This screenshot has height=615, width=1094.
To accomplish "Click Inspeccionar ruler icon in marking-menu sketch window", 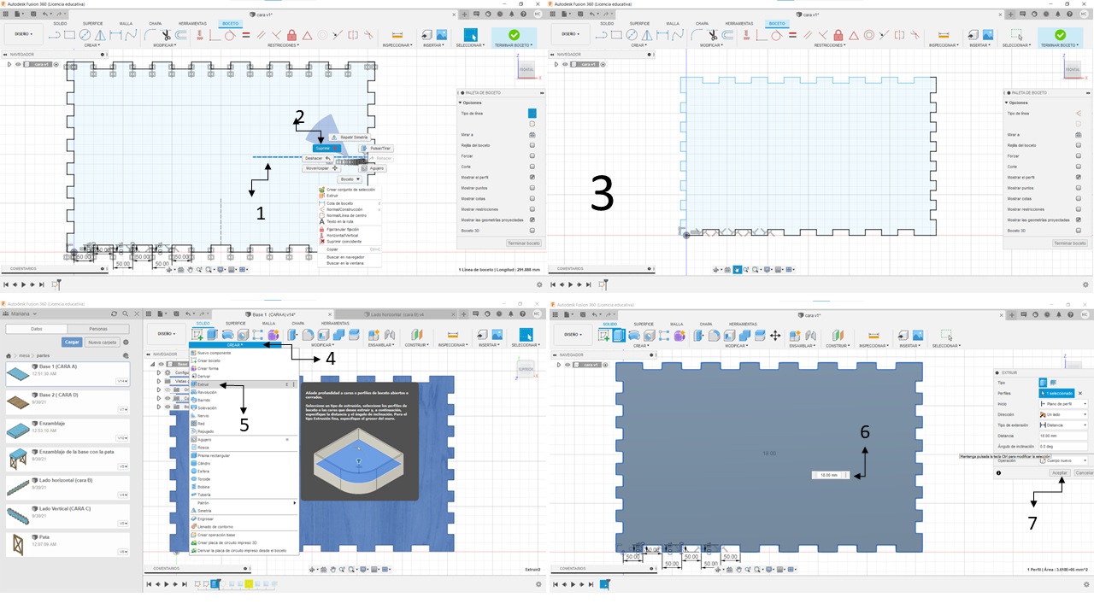I will 397,35.
